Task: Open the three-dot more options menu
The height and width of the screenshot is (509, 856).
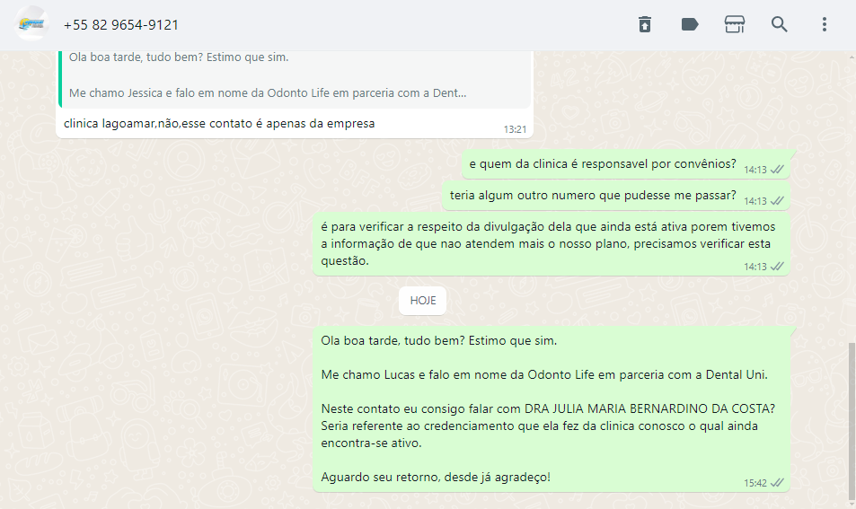Action: tap(825, 24)
